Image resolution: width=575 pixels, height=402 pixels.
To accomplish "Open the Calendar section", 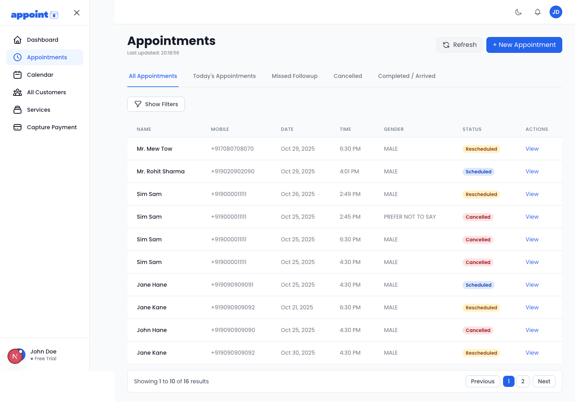I will [40, 75].
